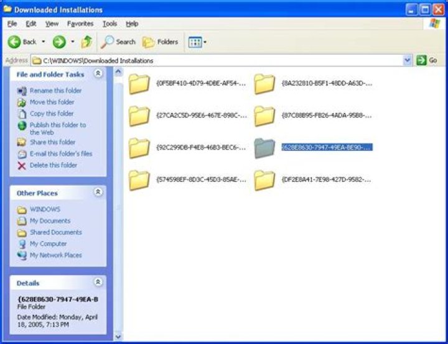
Task: Open My Computer in Other Places
Action: [49, 244]
